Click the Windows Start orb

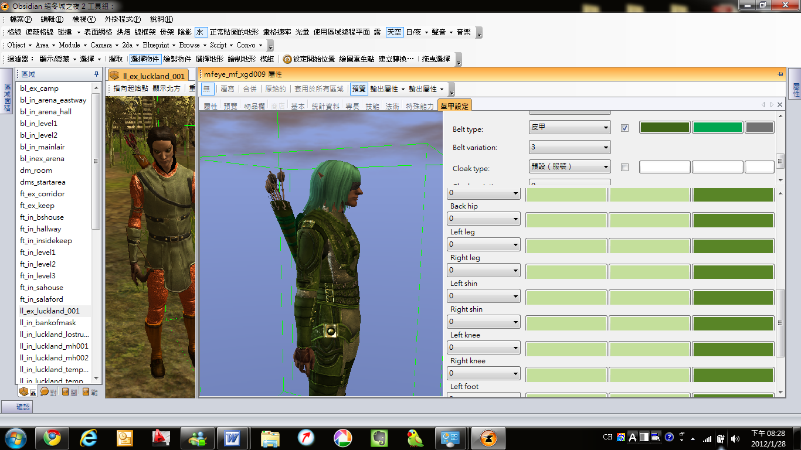coord(15,438)
